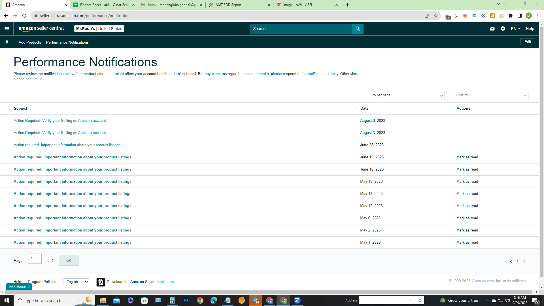
Task: Open Zoom app from taskbar
Action: point(297,300)
